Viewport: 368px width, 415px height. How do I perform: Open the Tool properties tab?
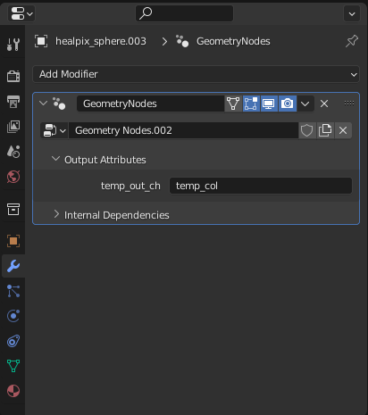tap(13, 45)
